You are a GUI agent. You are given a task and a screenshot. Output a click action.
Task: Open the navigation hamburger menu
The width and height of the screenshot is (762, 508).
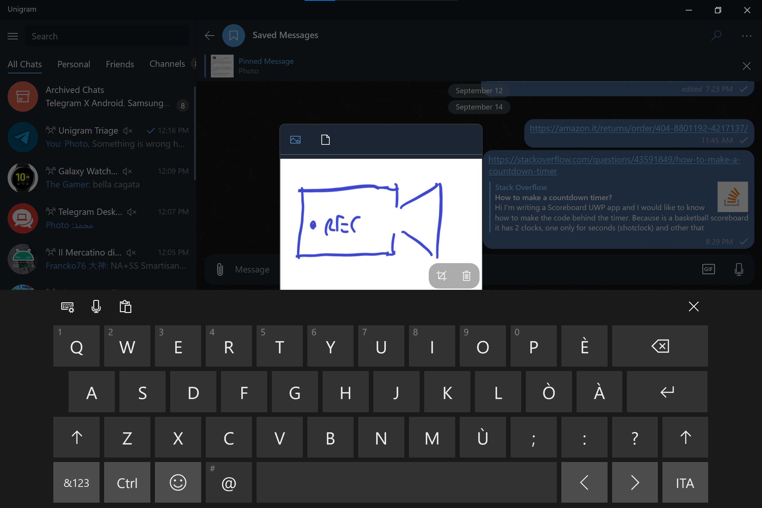click(x=12, y=36)
